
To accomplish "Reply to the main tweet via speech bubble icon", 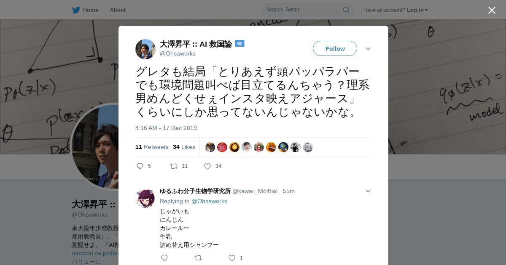I will click(x=140, y=166).
